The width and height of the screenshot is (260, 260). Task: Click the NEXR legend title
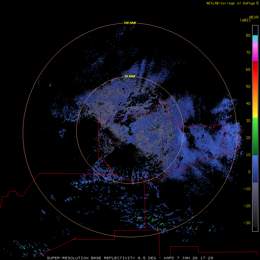(x=254, y=17)
